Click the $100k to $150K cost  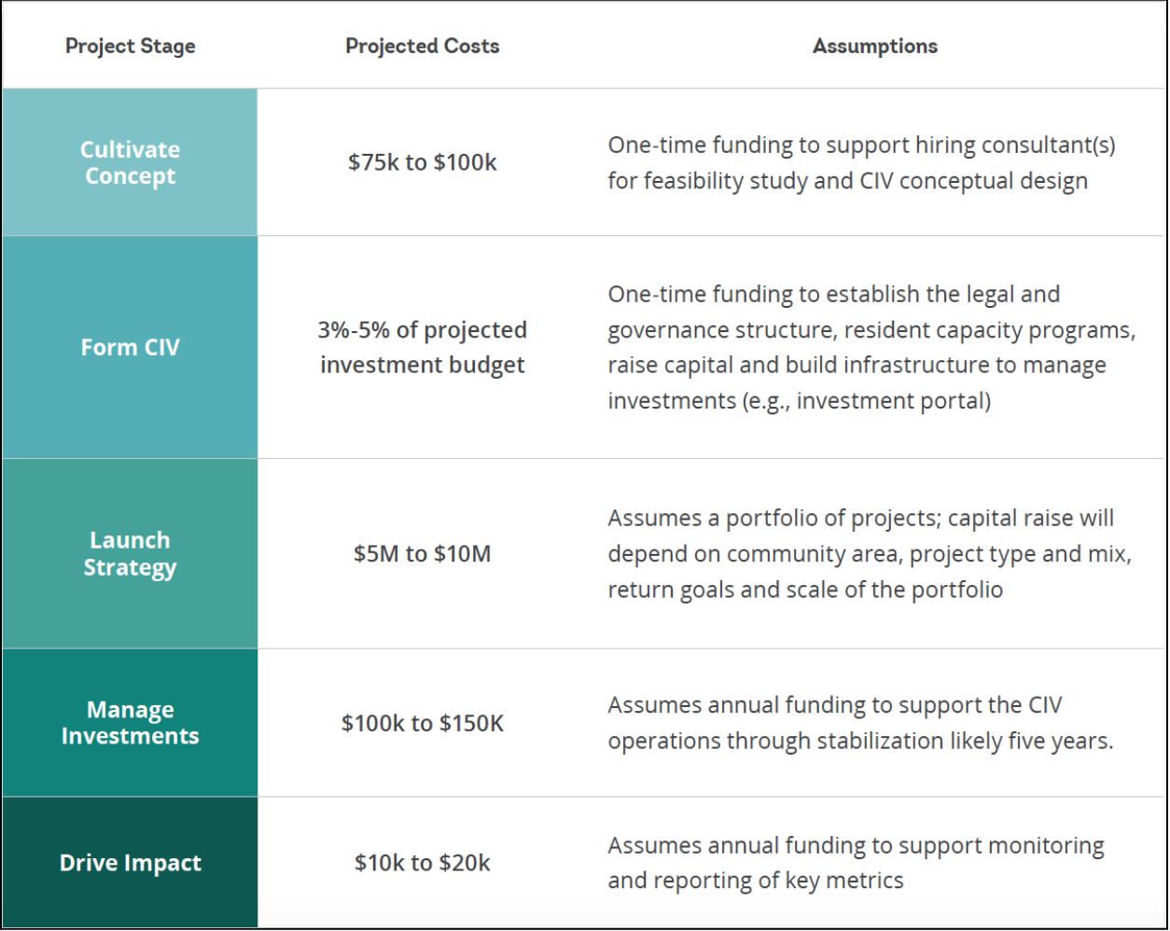[x=422, y=723]
